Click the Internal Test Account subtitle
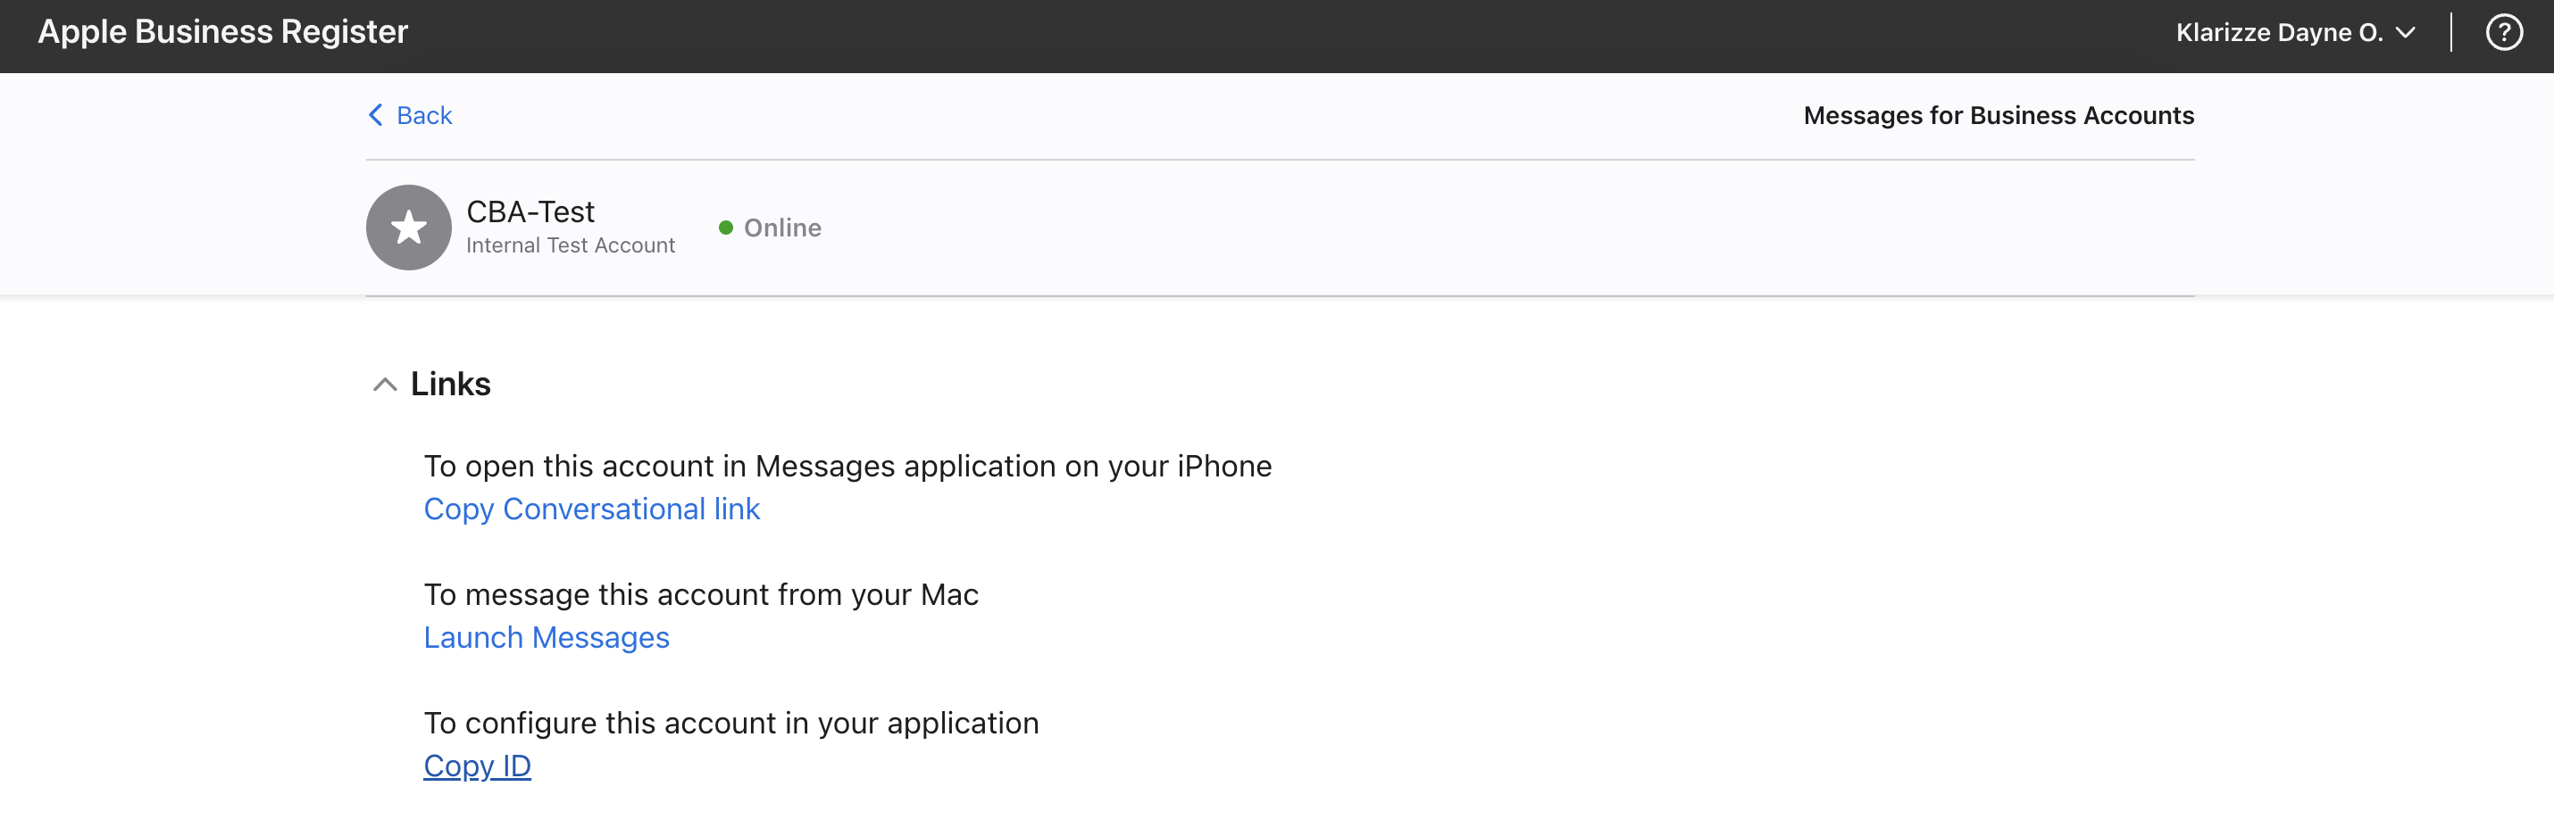 (x=570, y=245)
